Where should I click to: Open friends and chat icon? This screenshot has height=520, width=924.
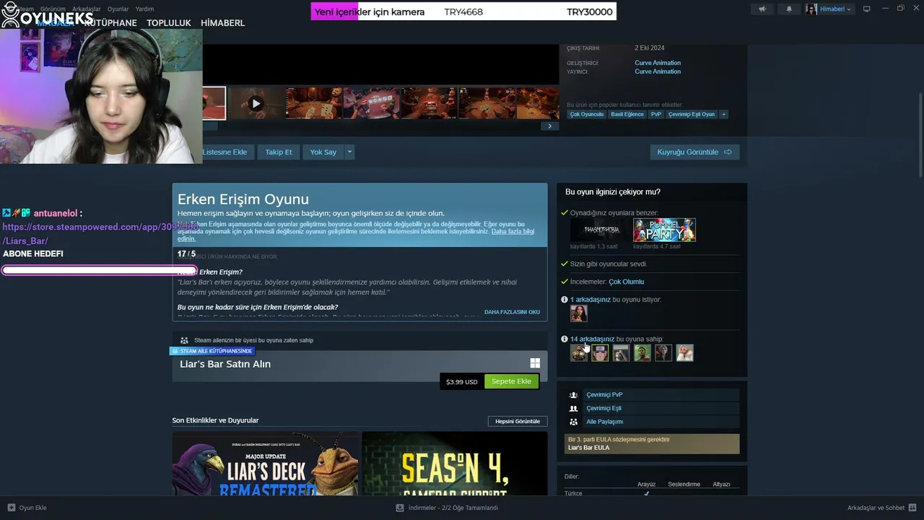pos(912,508)
